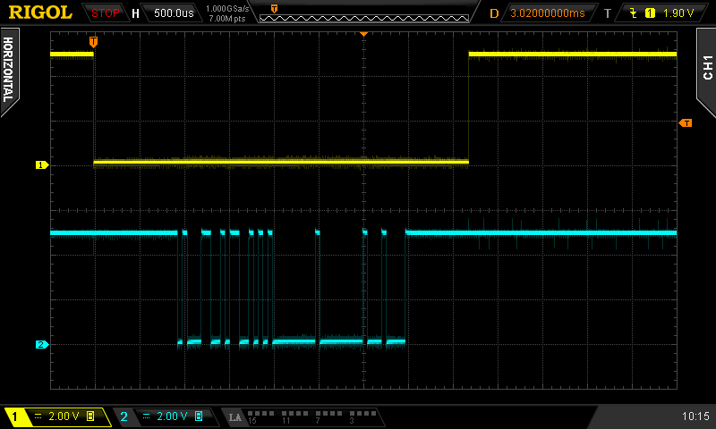Viewport: 716px width, 429px height.
Task: Click the orange trigger position T marker on the waveform
Action: tap(93, 42)
